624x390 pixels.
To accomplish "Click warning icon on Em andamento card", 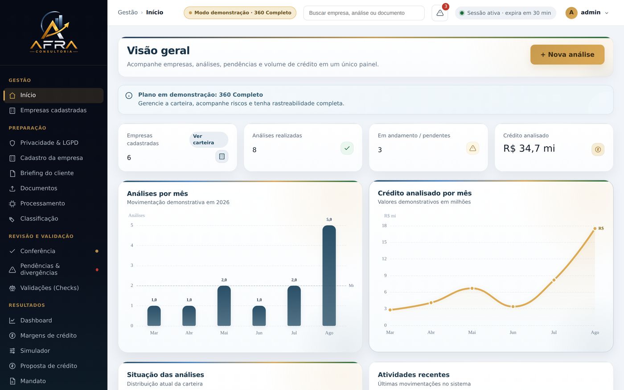I will point(472,148).
